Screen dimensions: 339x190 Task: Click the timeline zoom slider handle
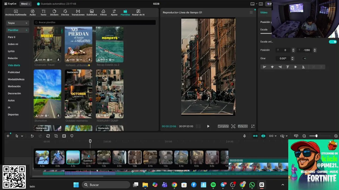click(316, 136)
